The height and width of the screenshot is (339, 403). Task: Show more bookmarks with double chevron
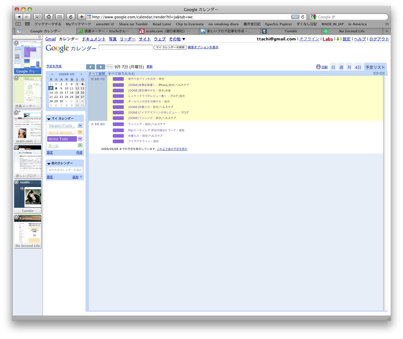click(387, 24)
